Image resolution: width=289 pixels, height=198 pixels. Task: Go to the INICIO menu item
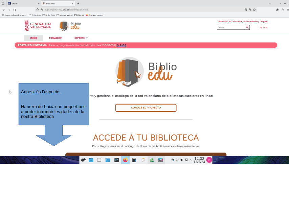[x=34, y=38]
